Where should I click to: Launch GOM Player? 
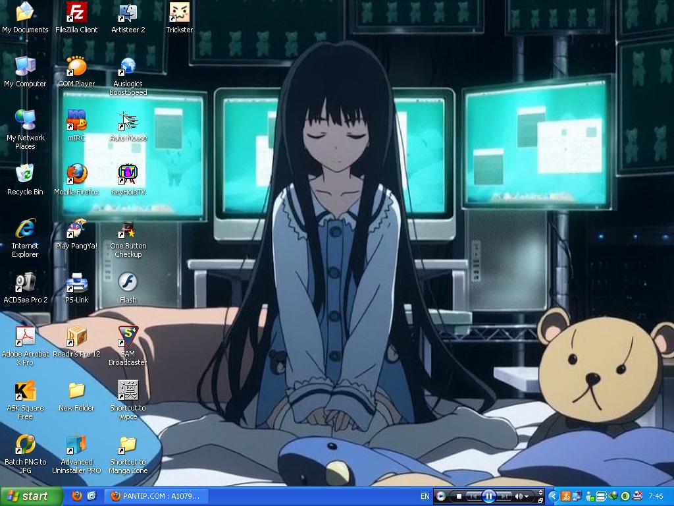coord(76,72)
